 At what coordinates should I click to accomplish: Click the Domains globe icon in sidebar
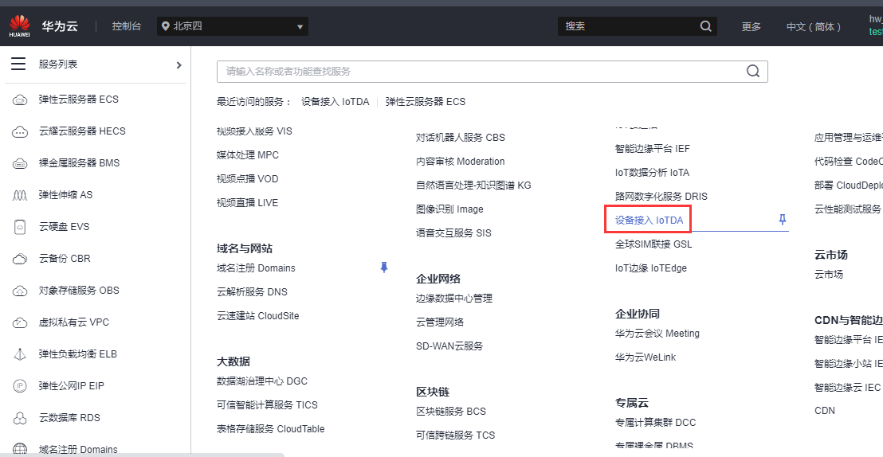pos(20,449)
